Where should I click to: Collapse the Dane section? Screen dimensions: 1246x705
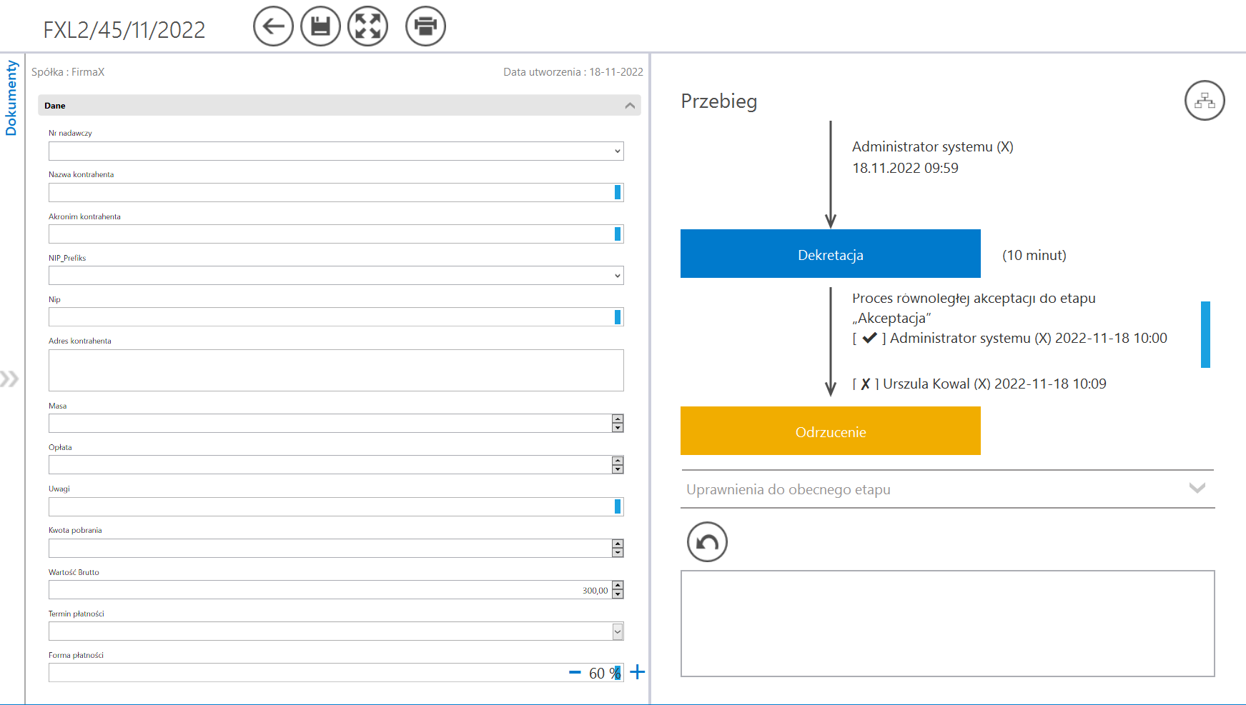(630, 106)
